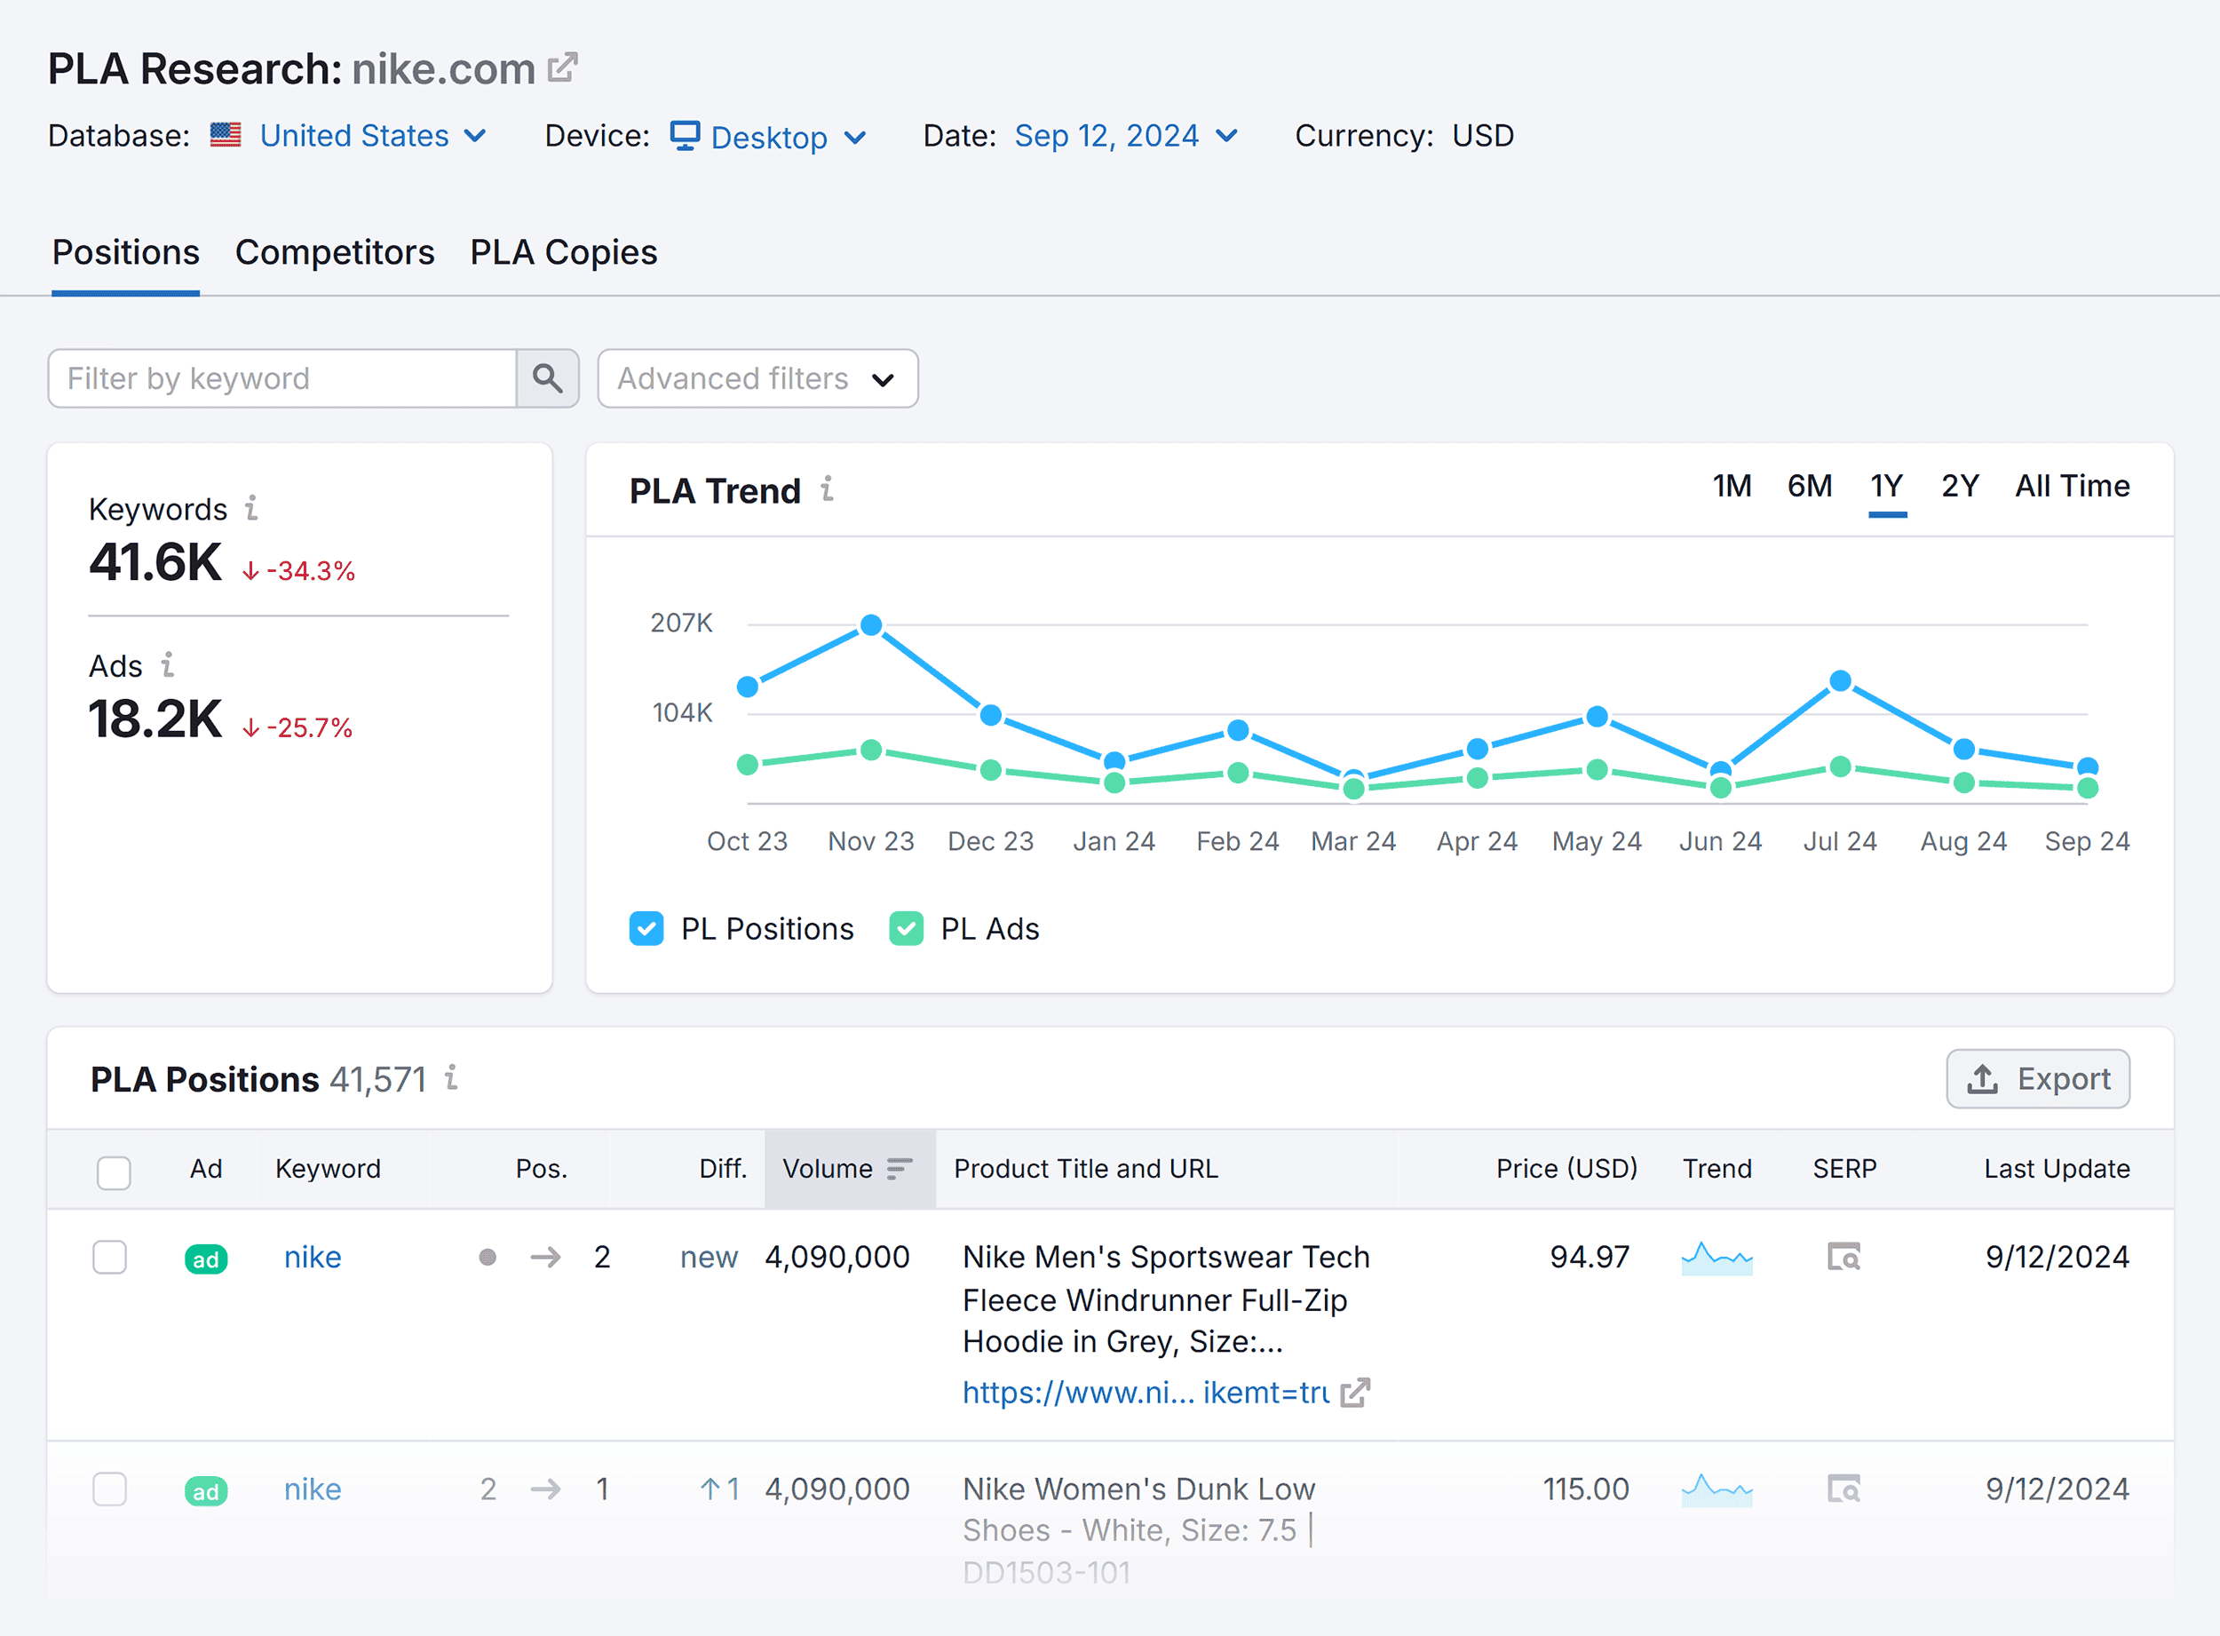Switch to the Competitors tab
The width and height of the screenshot is (2220, 1636).
pos(335,252)
